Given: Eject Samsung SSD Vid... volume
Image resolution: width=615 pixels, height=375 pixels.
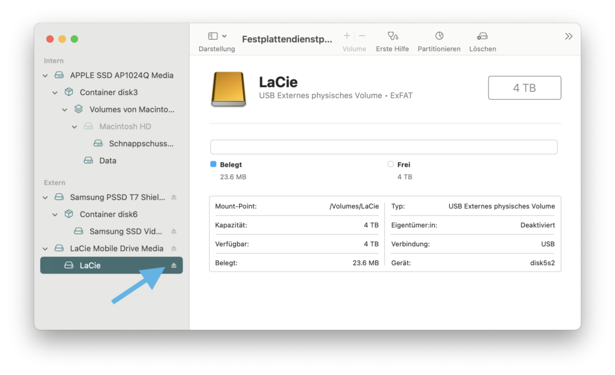Looking at the screenshot, I should [x=174, y=231].
